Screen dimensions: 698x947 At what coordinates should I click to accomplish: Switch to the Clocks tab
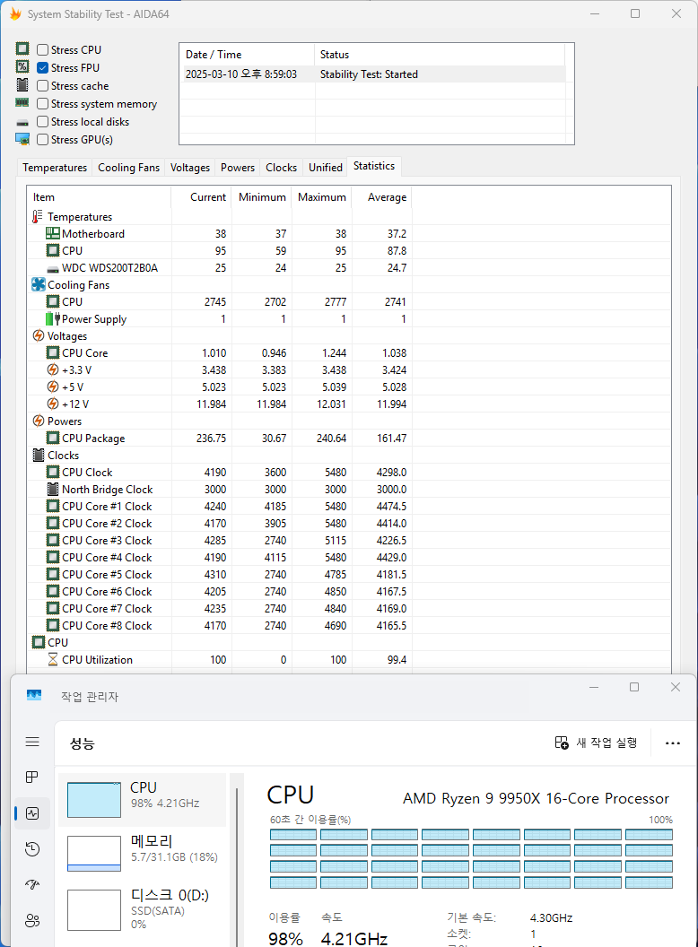tap(281, 168)
